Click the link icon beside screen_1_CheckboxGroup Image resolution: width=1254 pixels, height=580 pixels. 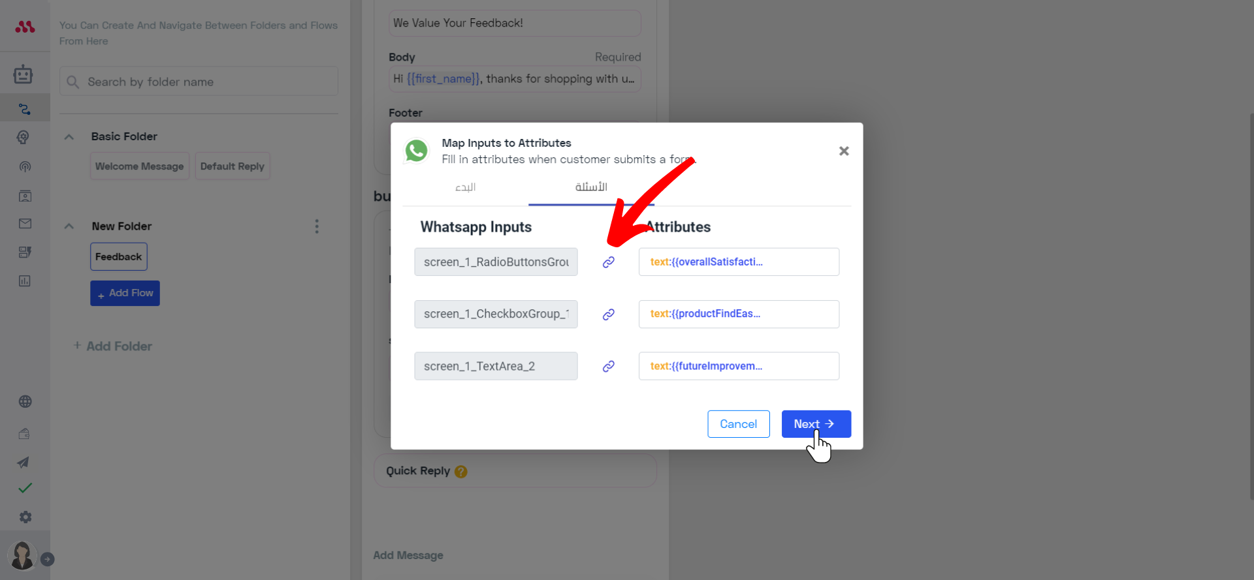(x=608, y=314)
